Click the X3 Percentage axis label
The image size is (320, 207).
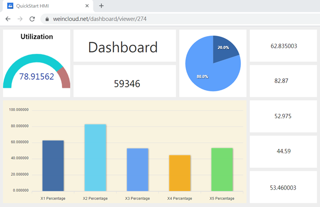(x=137, y=198)
